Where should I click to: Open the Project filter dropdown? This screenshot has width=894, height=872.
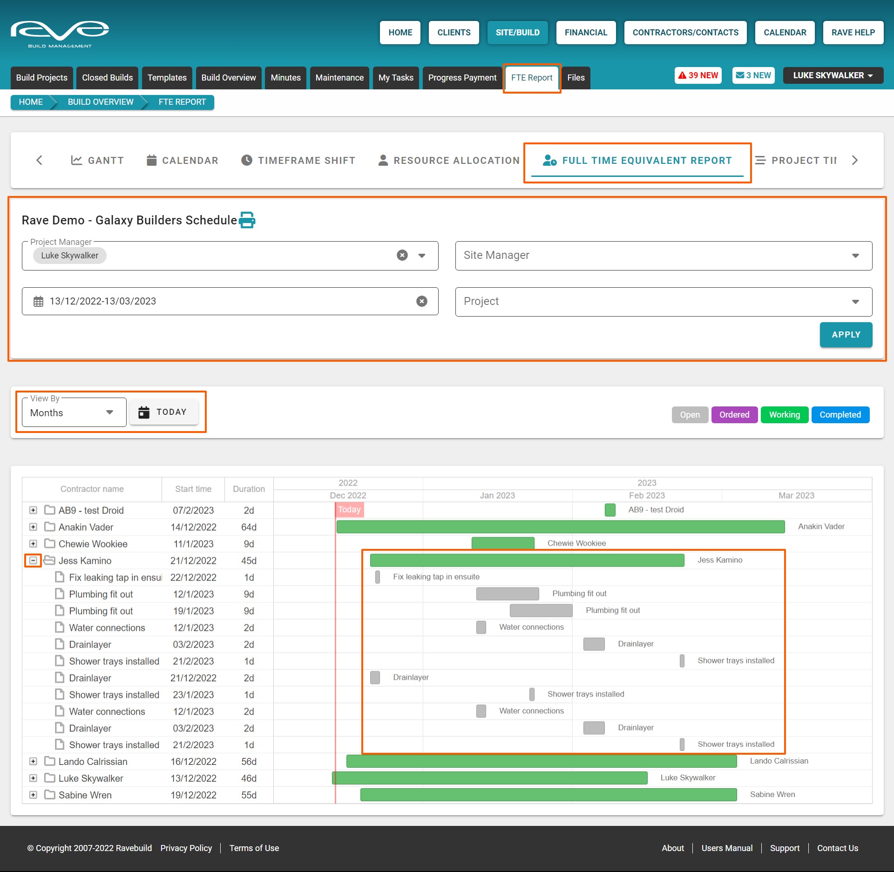click(663, 301)
